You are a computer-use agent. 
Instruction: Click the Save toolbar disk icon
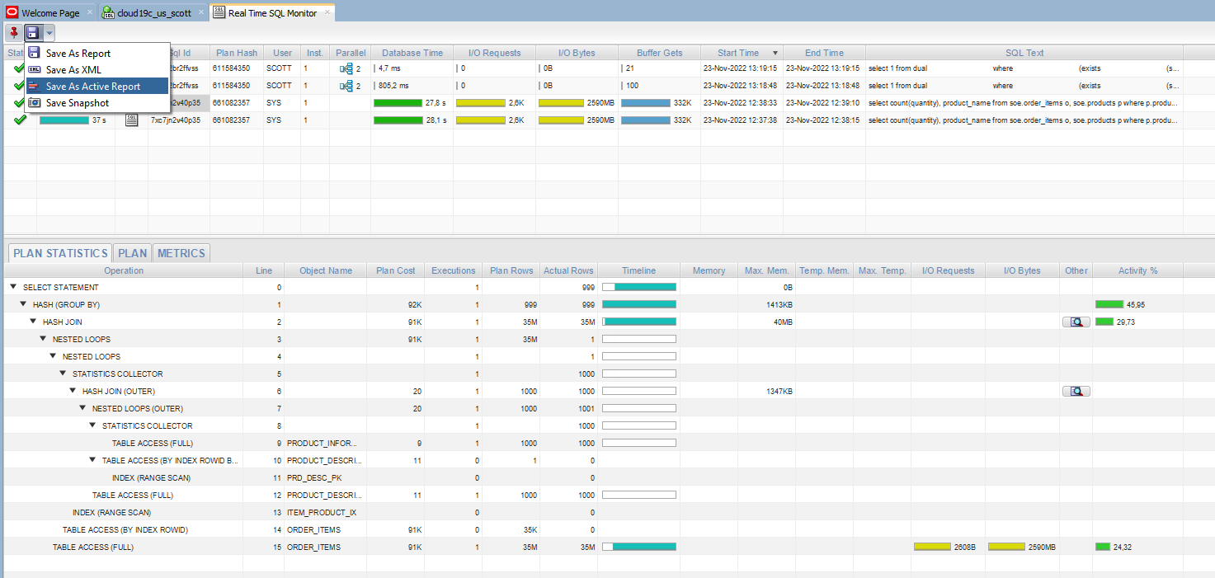[31, 31]
